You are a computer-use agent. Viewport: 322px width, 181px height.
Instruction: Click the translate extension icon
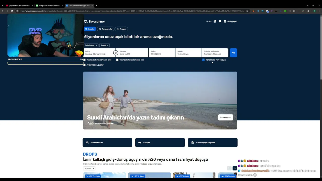pos(267,11)
